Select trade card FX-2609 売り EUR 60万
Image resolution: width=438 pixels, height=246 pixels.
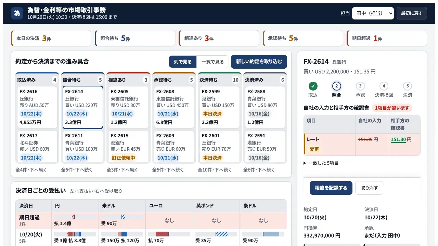point(174,147)
